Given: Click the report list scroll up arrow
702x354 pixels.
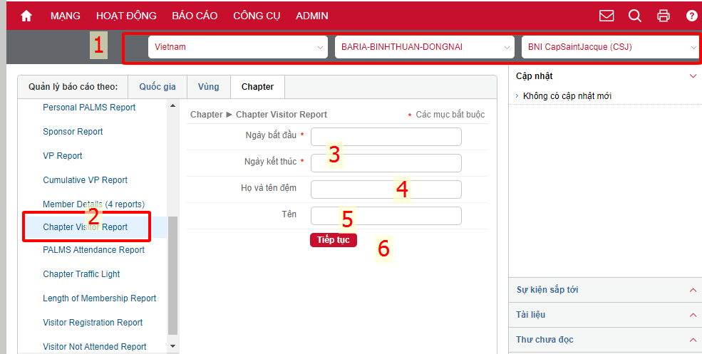Looking at the screenshot, I should pyautogui.click(x=172, y=105).
